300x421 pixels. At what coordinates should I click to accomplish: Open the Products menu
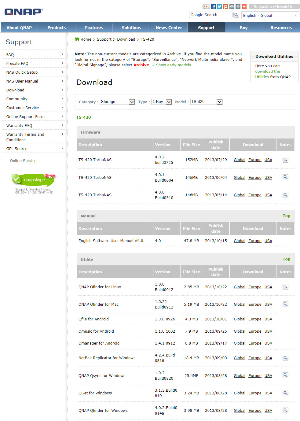click(57, 28)
